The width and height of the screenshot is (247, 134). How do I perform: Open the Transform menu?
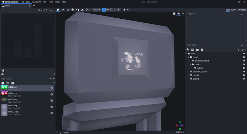[36, 2]
